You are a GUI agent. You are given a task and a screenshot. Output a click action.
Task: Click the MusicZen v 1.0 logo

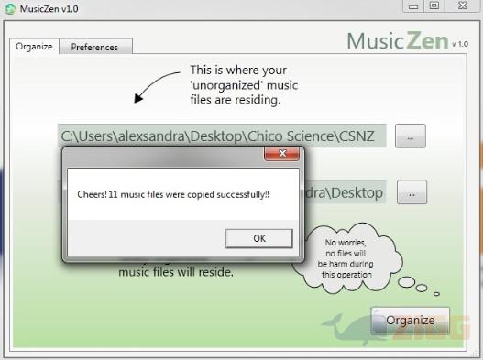click(407, 41)
